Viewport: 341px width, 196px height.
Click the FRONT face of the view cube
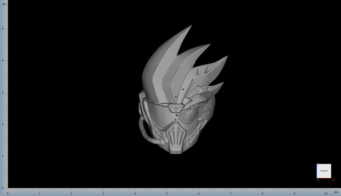coord(324,171)
